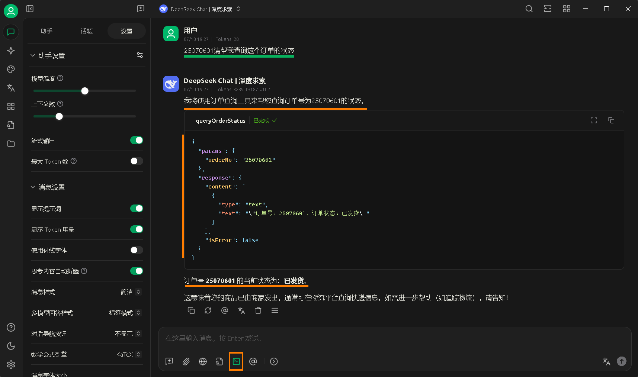Show help for 思考内容自动折叠
638x377 pixels.
point(84,271)
